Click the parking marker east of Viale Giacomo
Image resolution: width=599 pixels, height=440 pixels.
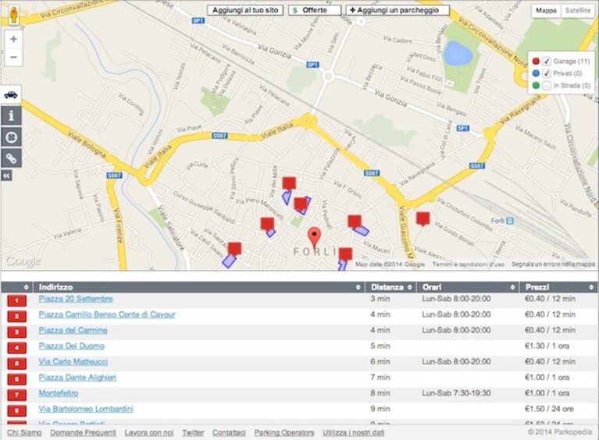[423, 219]
